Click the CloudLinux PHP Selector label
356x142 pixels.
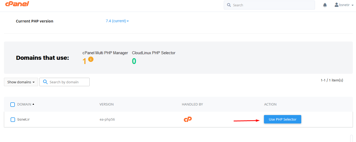(154, 53)
